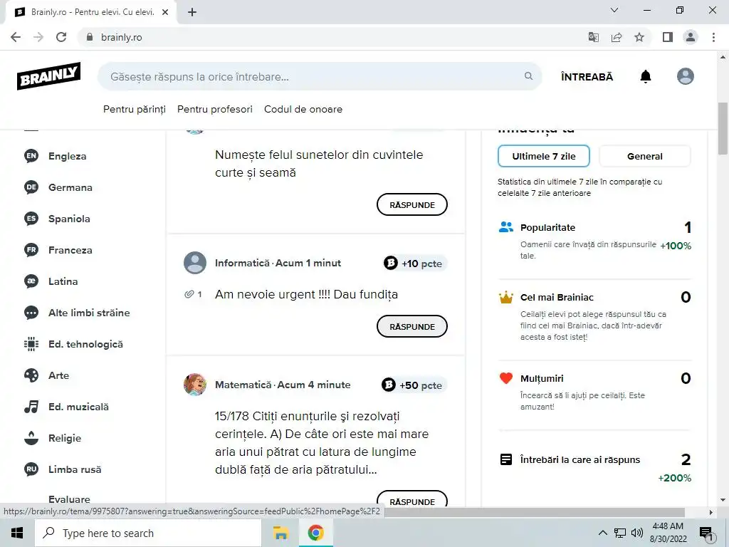This screenshot has height=547, width=729.
Task: Select the Latina subject icon
Action: pos(31,281)
